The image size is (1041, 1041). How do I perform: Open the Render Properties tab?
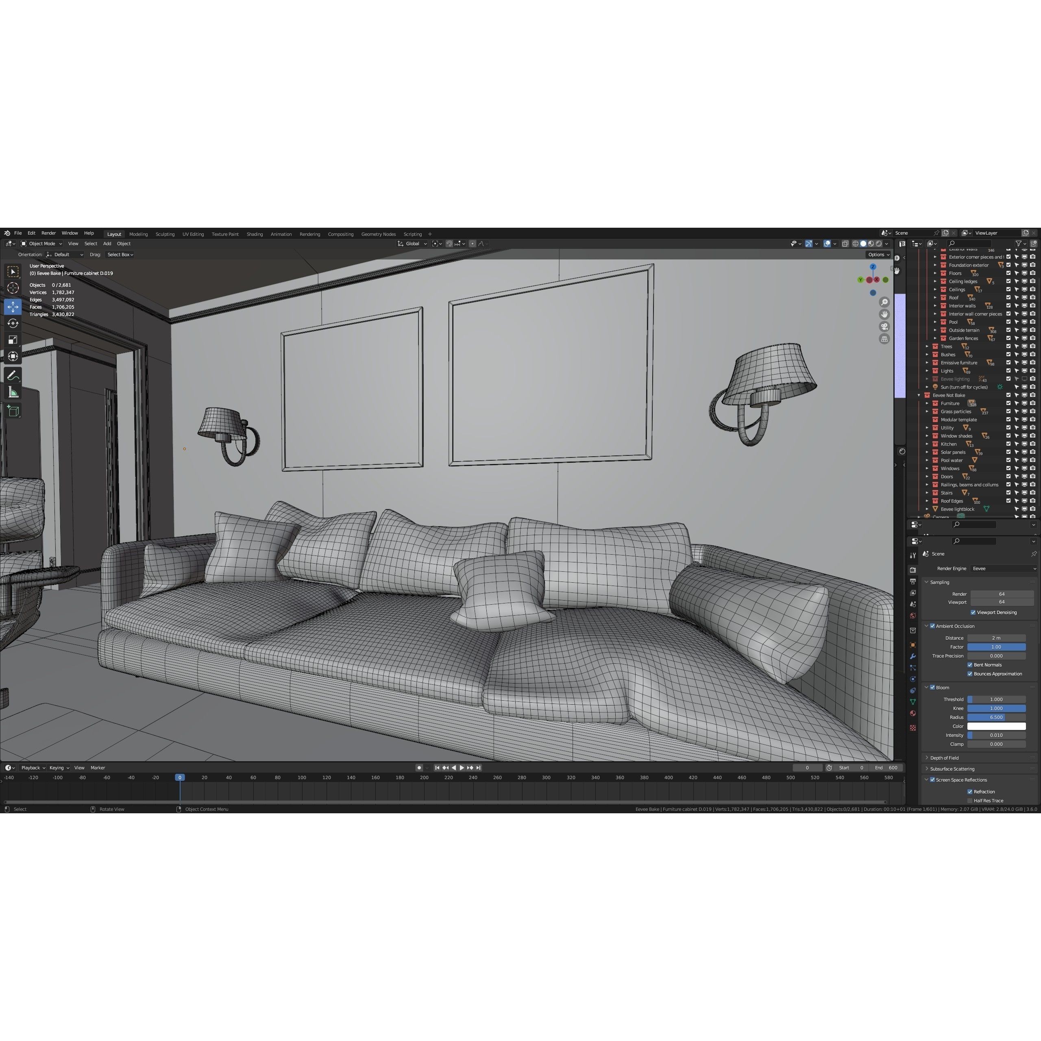pos(913,570)
